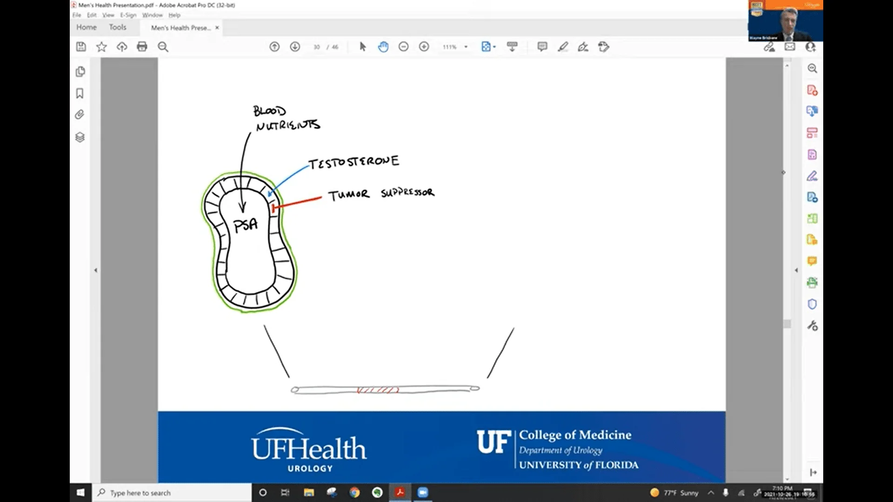Open Create PDF tool in right pane
This screenshot has height=502, width=893.
click(812, 90)
